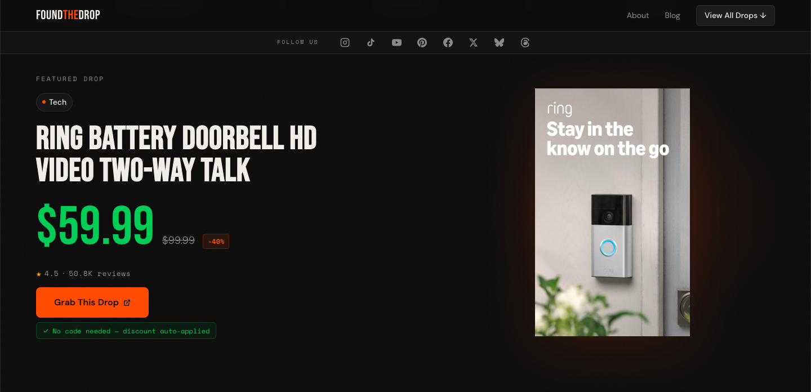Go to the About page

point(638,15)
